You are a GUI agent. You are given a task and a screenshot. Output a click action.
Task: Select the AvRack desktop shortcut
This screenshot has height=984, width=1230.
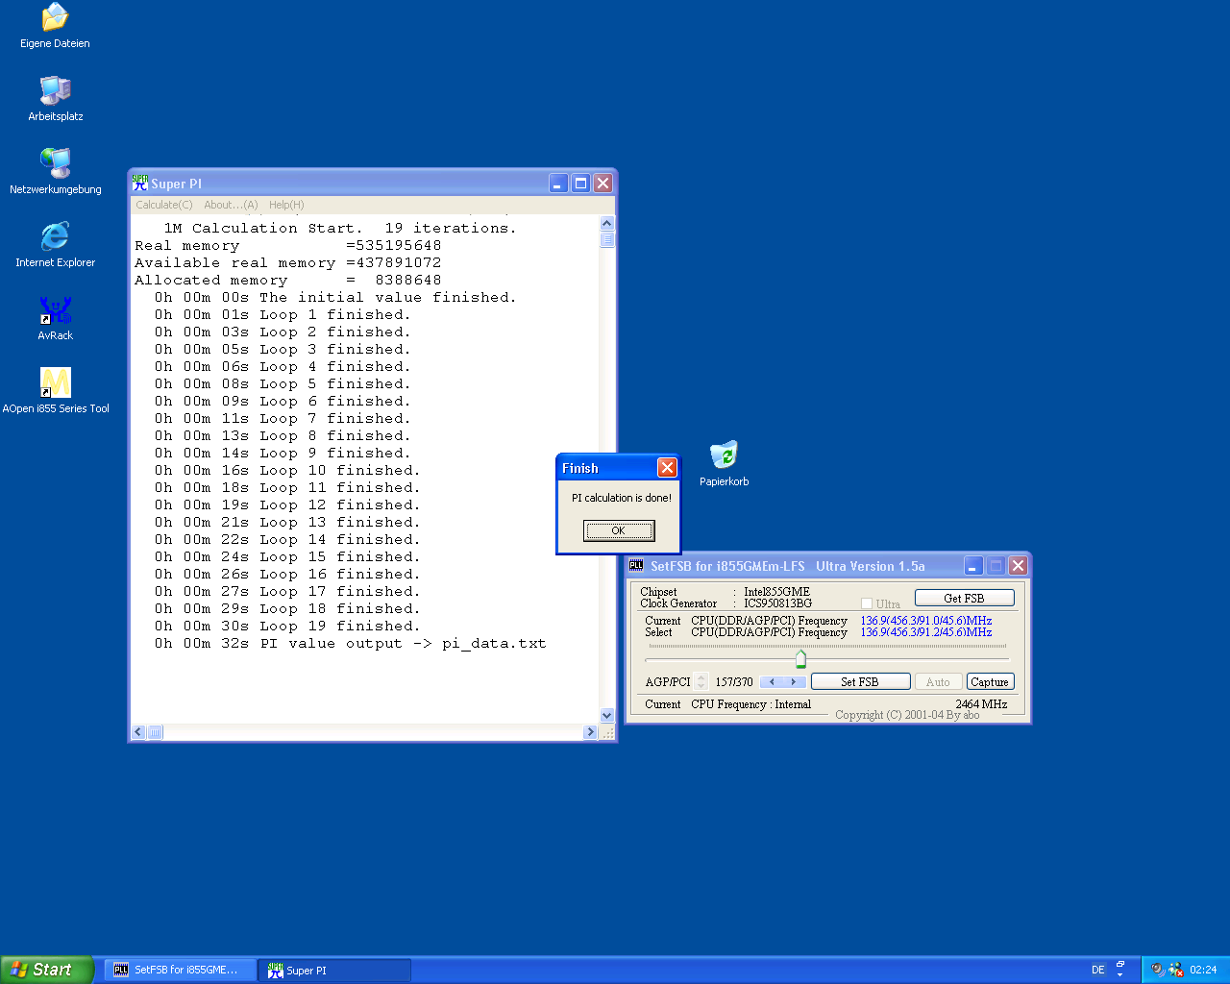tap(55, 309)
